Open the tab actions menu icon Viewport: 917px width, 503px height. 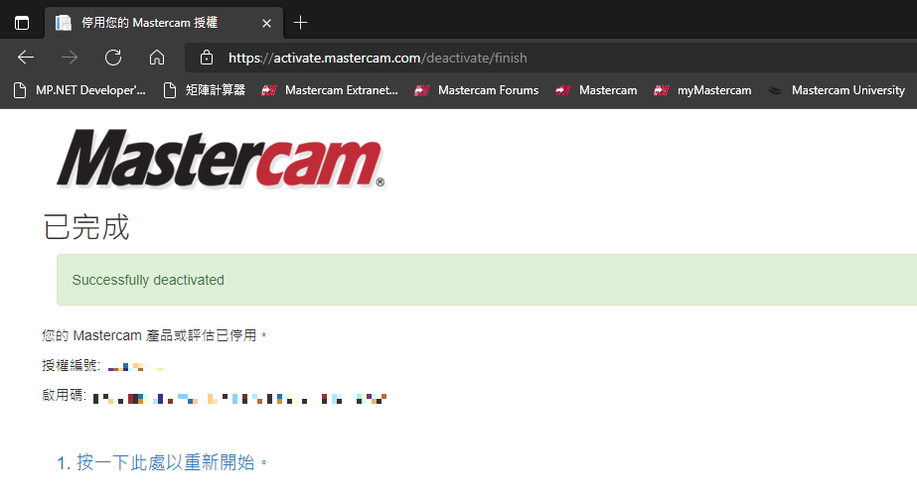point(22,23)
